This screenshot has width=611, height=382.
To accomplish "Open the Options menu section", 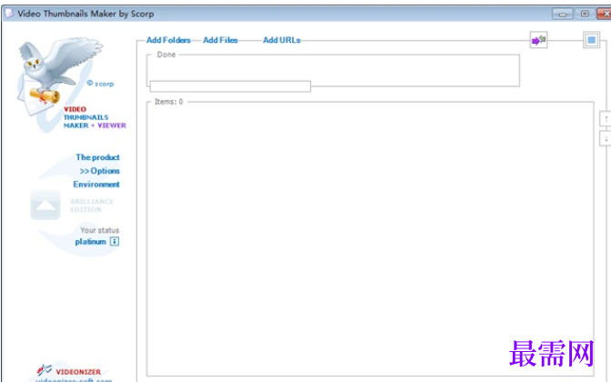I will (x=99, y=171).
